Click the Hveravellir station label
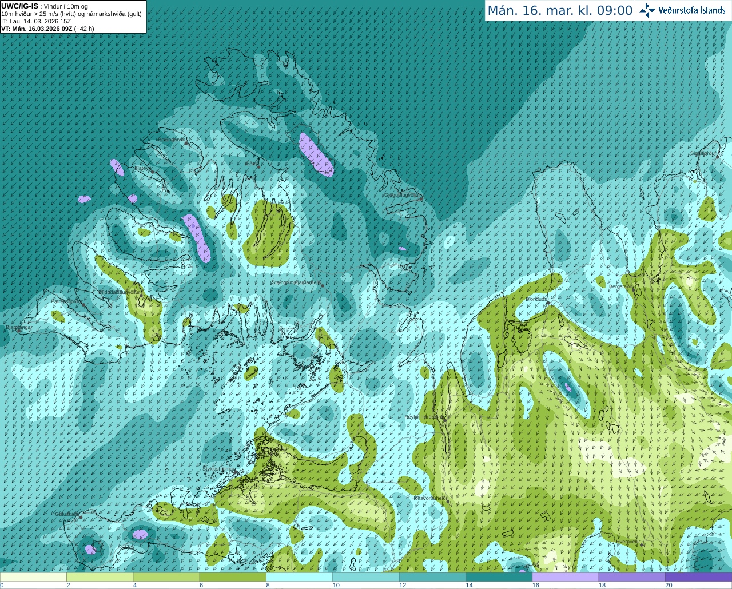 pos(627,542)
